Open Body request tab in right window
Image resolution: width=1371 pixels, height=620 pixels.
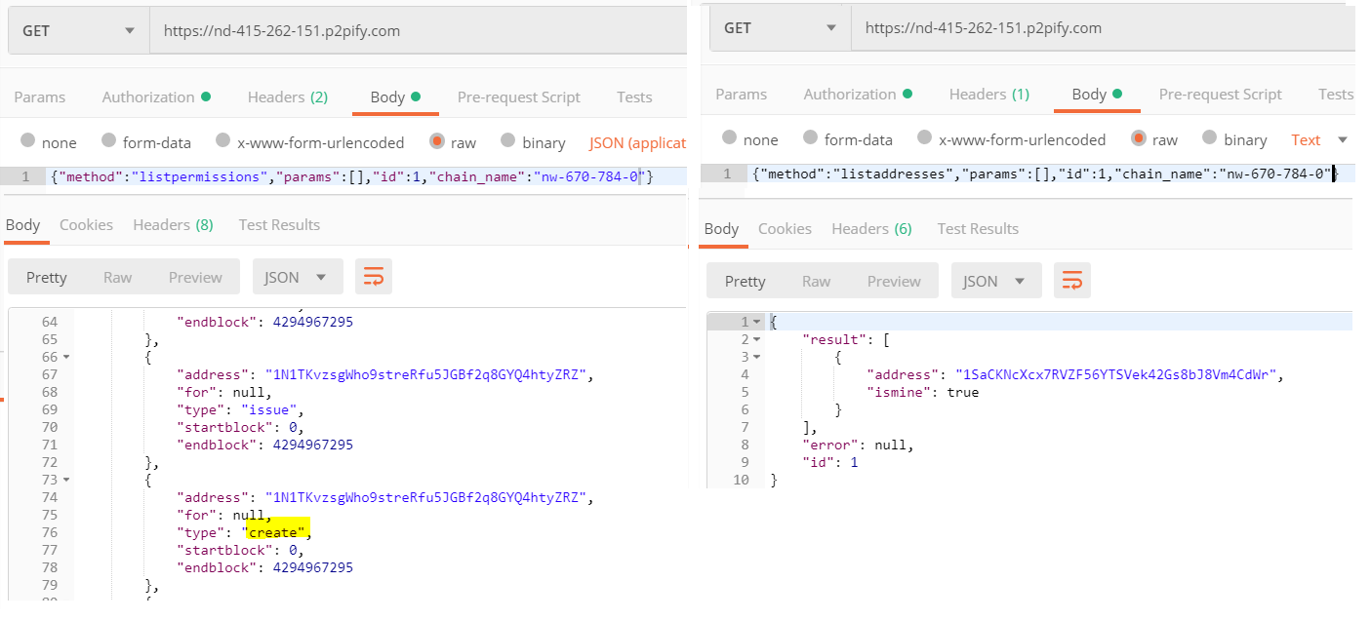[1097, 94]
